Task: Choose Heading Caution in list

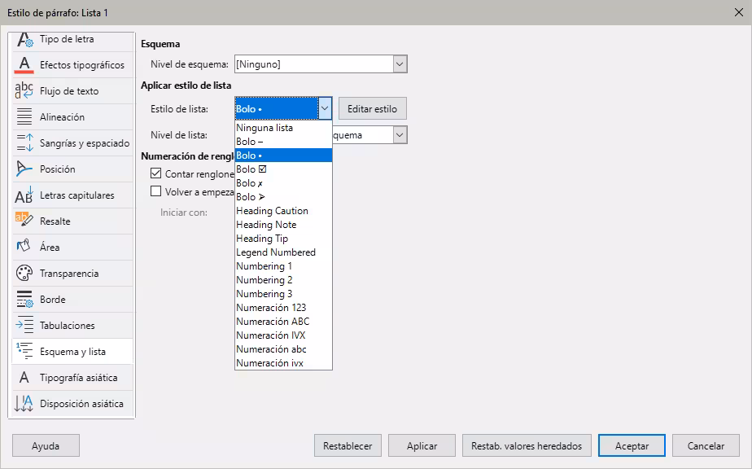Action: 283,211
